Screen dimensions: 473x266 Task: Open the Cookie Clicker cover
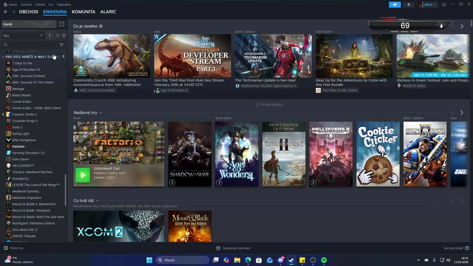[378, 154]
